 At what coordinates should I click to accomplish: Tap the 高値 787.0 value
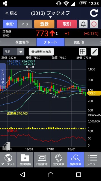tap(9, 58)
